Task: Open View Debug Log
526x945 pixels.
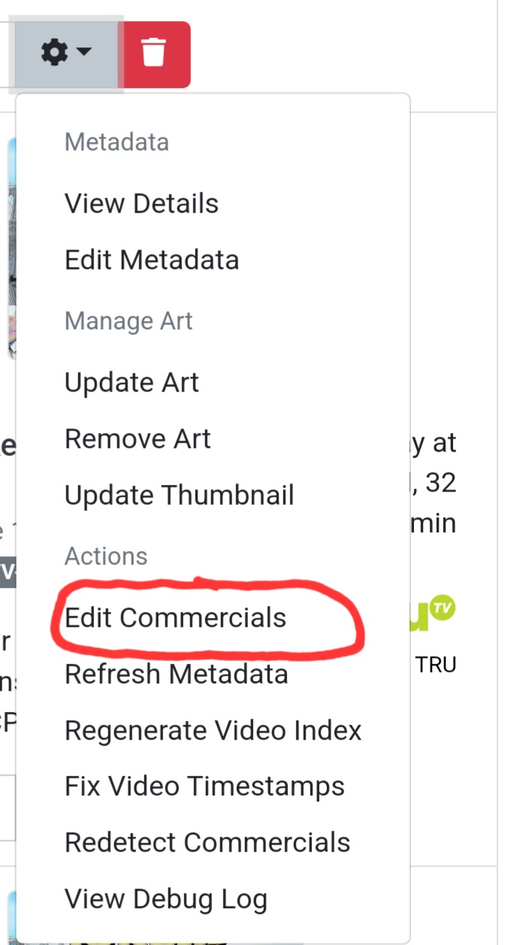Action: click(x=165, y=899)
